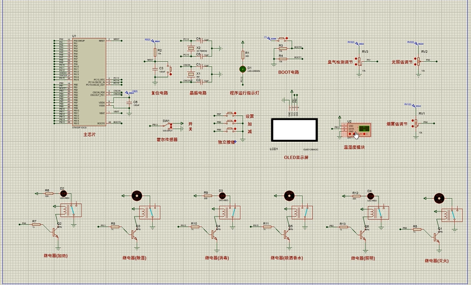Click the 烟雾值调节 label

[397, 124]
